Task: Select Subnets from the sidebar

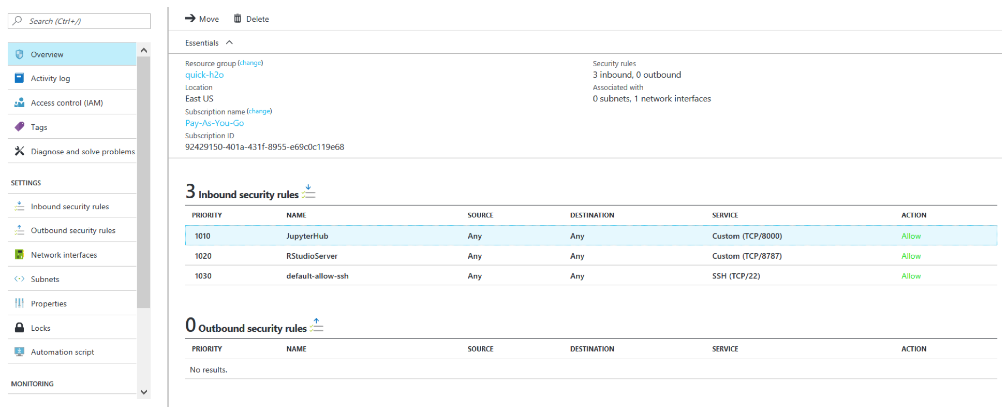Action: point(45,279)
